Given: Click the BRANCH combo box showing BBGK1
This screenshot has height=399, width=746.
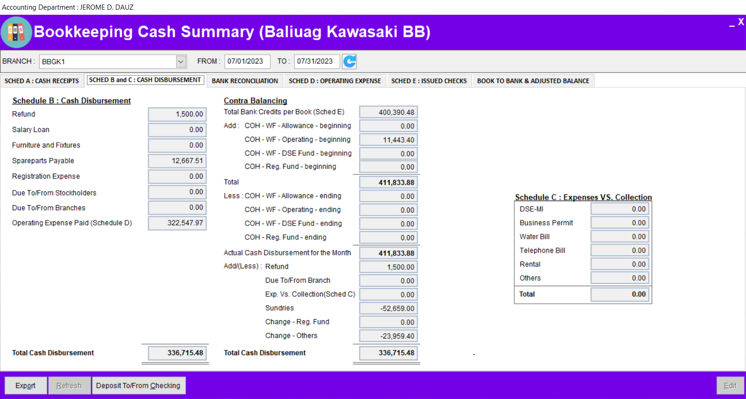Looking at the screenshot, I should pos(113,61).
